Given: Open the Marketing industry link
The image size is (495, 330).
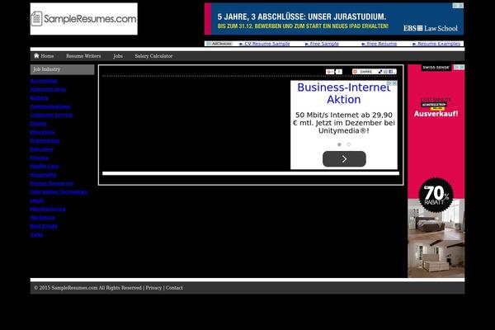Looking at the screenshot, I should pos(43,217).
